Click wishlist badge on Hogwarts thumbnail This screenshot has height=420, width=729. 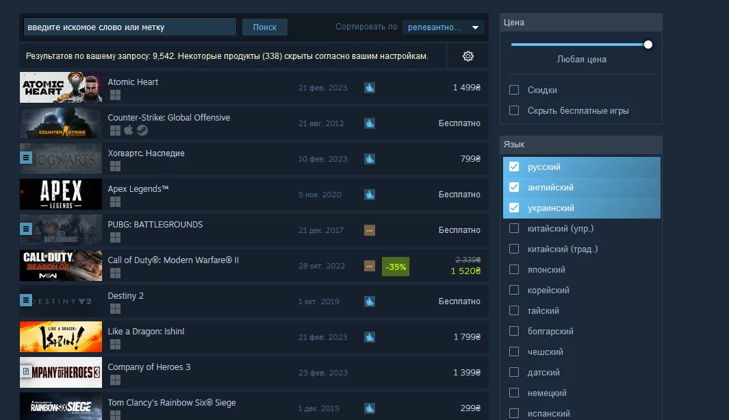coord(26,158)
